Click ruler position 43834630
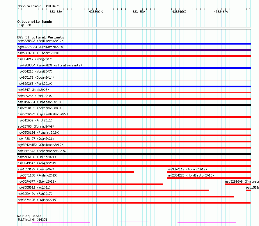The height and width of the screenshot is (226, 259). [55, 12]
